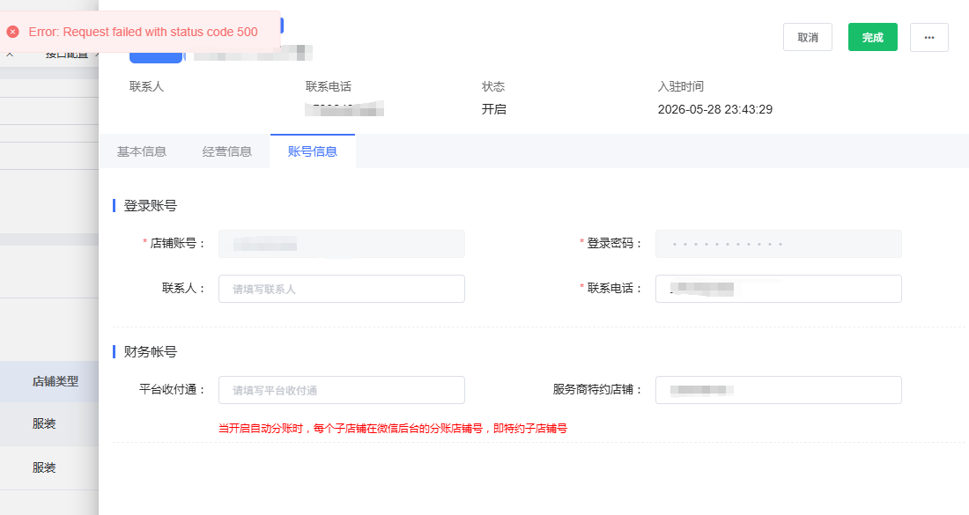Select the second 服装 row in list

coord(49,467)
